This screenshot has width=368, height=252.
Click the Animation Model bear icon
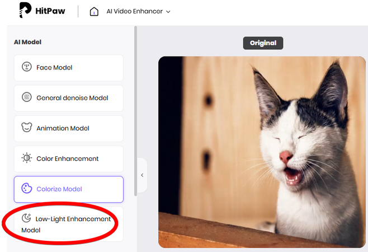(x=27, y=128)
